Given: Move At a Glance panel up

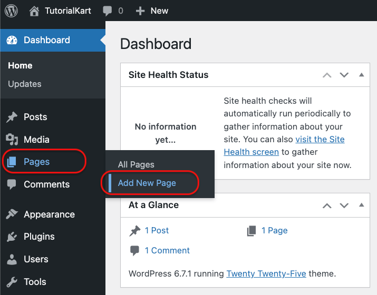Looking at the screenshot, I should (x=327, y=205).
